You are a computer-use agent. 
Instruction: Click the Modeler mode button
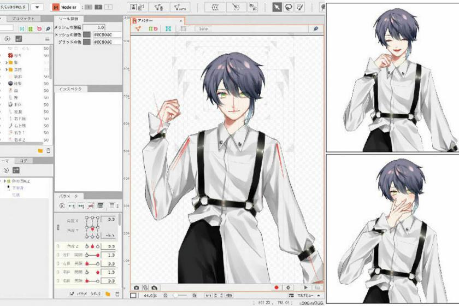click(x=64, y=7)
